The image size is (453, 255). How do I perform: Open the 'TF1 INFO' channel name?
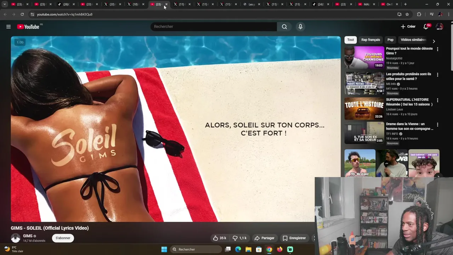coord(392,134)
